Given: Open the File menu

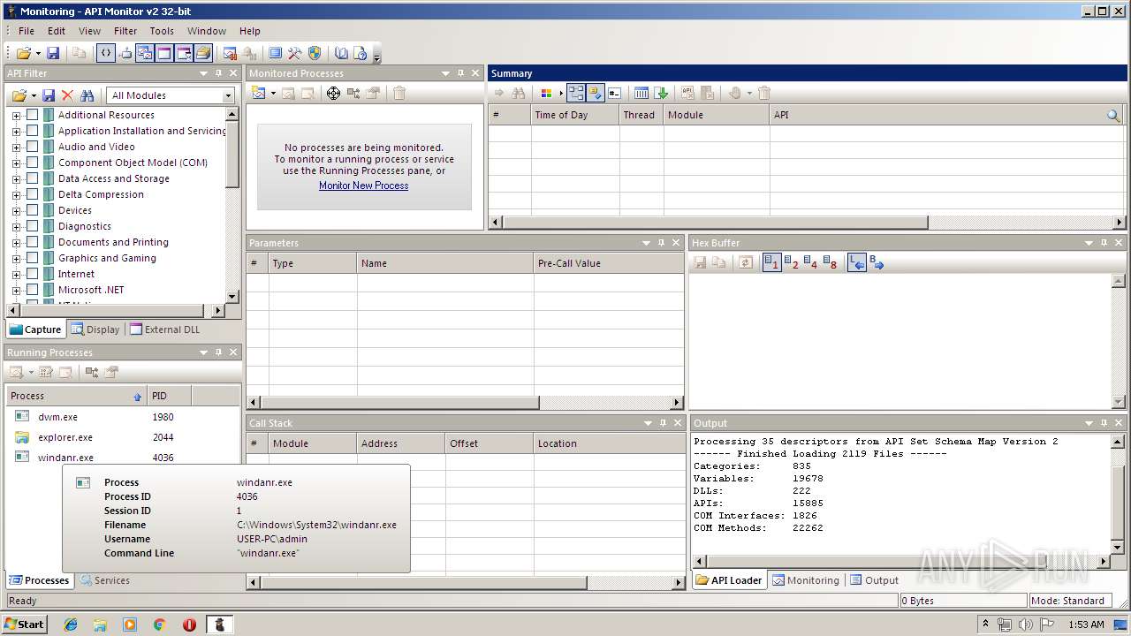Looking at the screenshot, I should coord(27,31).
